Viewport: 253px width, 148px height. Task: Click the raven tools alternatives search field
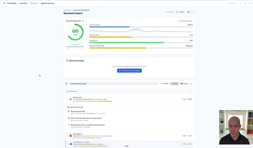[114, 84]
